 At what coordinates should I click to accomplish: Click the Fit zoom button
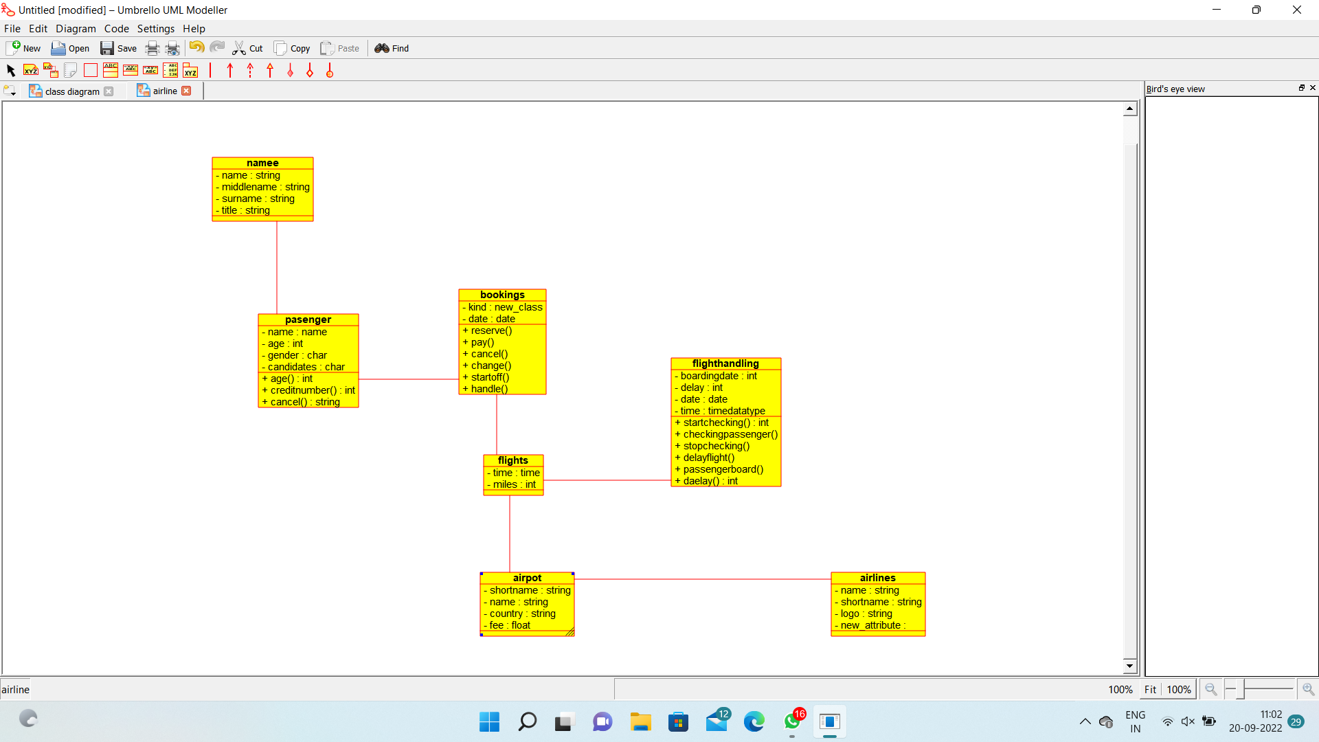[x=1150, y=689]
